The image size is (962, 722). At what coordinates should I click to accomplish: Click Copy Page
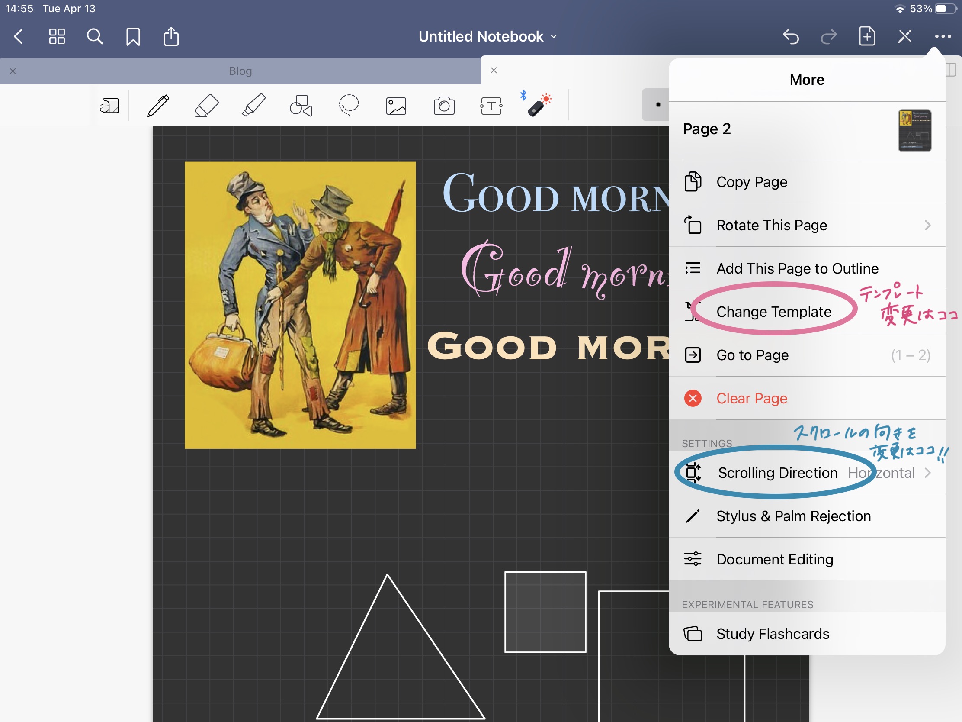pos(751,182)
